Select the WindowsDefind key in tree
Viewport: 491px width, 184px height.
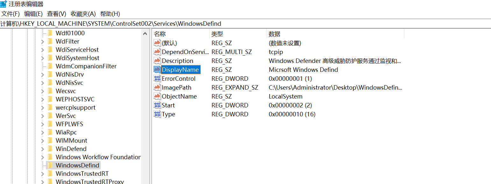(x=77, y=165)
